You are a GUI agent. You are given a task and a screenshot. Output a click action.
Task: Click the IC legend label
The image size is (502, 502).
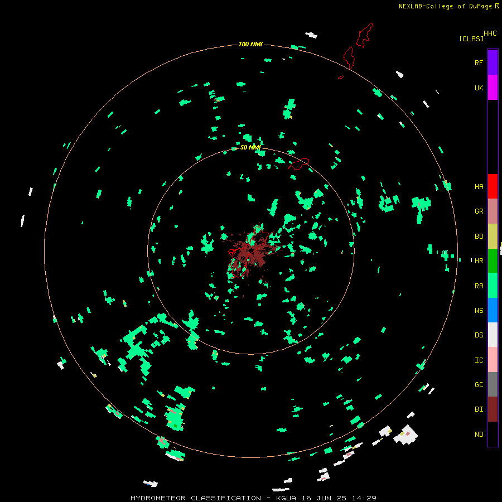click(x=479, y=360)
